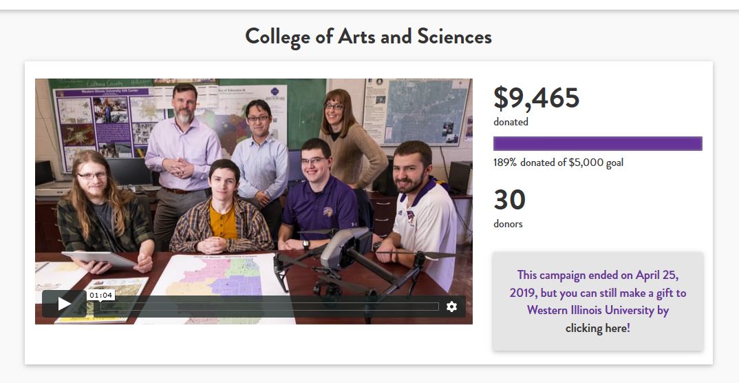
Task: Click the purple donation progress bar
Action: coord(597,143)
